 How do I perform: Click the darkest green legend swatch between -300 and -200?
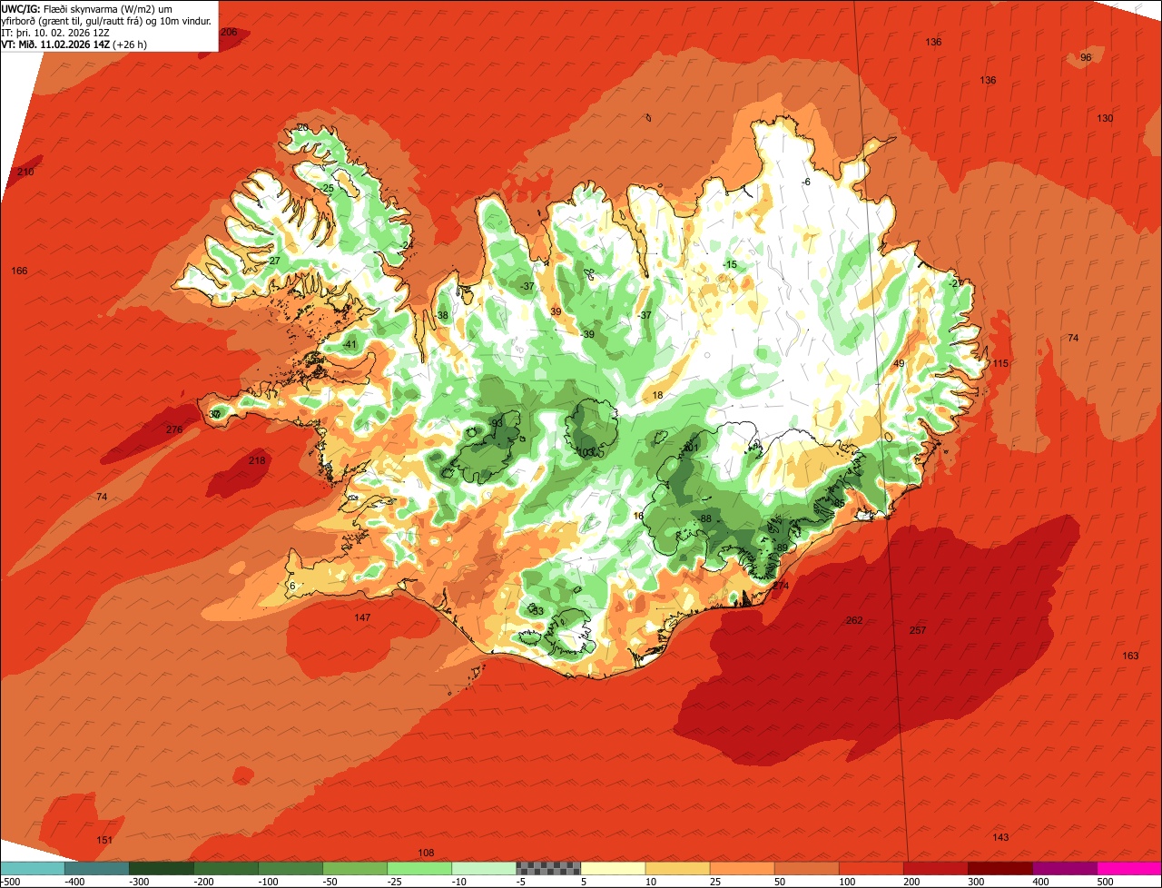pyautogui.click(x=162, y=868)
